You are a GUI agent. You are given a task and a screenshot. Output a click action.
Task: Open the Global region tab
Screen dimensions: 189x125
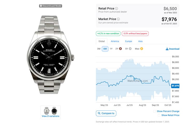coord(101,41)
